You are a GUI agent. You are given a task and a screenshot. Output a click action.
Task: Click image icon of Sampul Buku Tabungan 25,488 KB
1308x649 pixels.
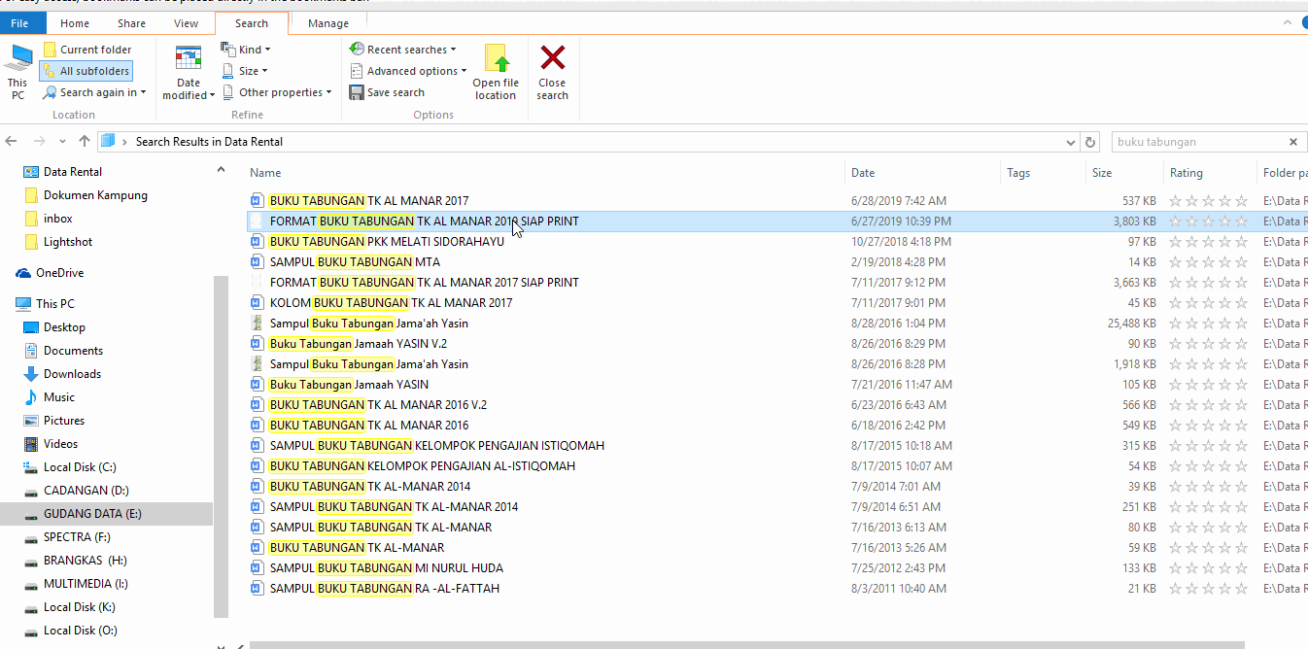[257, 324]
